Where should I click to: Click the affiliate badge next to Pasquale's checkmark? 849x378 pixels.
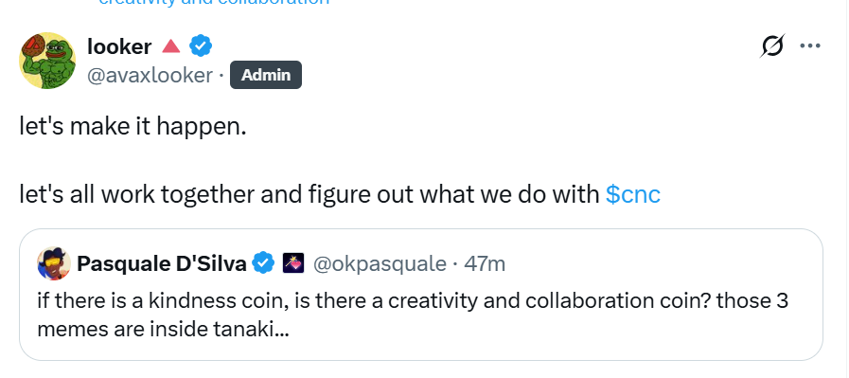click(x=293, y=263)
